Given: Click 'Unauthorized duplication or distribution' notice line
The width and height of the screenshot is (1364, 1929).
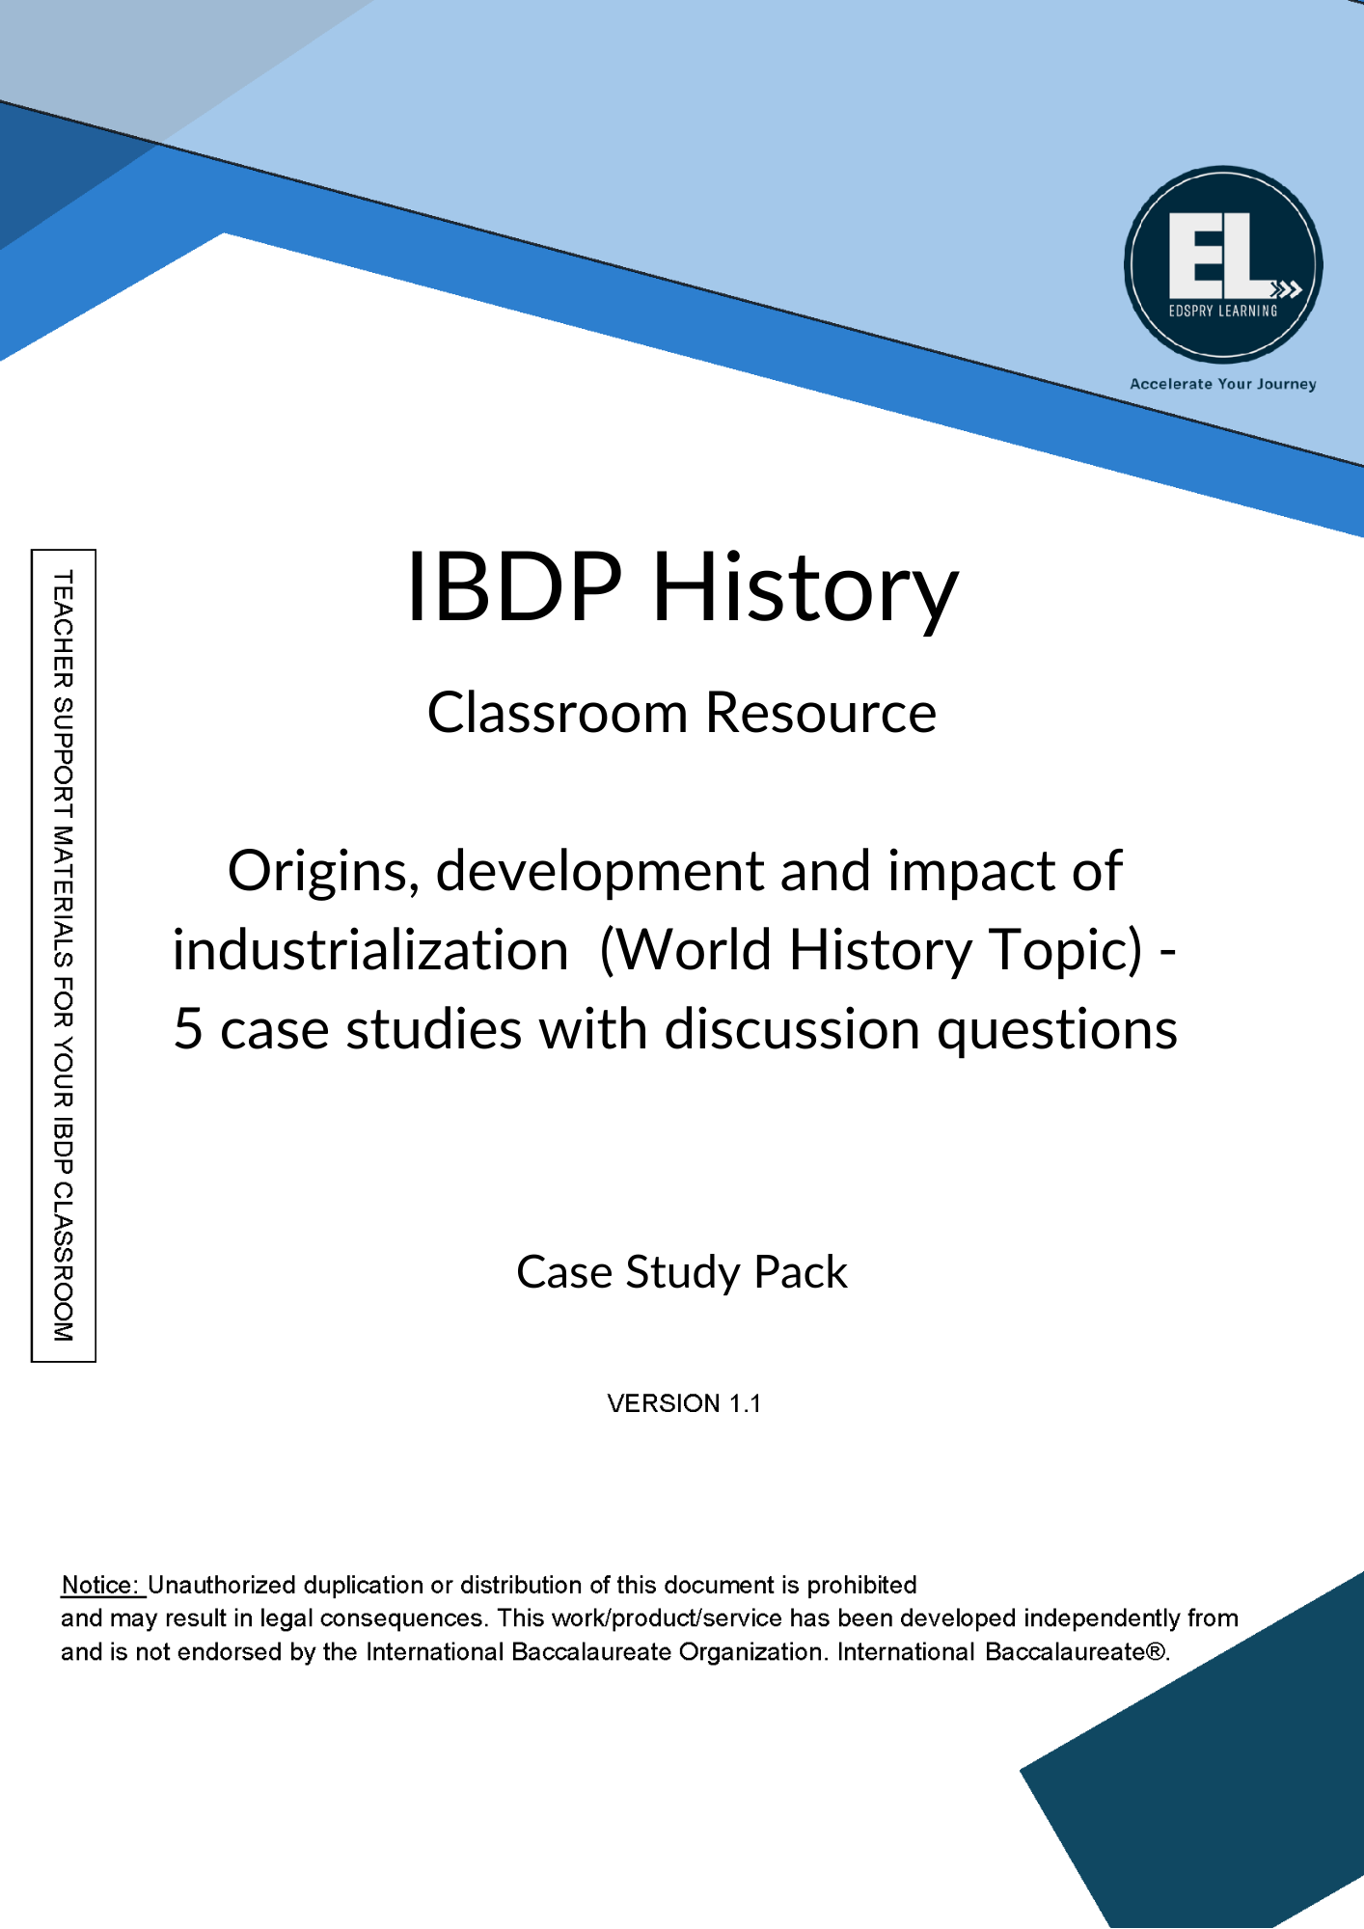Looking at the screenshot, I should [x=532, y=1585].
